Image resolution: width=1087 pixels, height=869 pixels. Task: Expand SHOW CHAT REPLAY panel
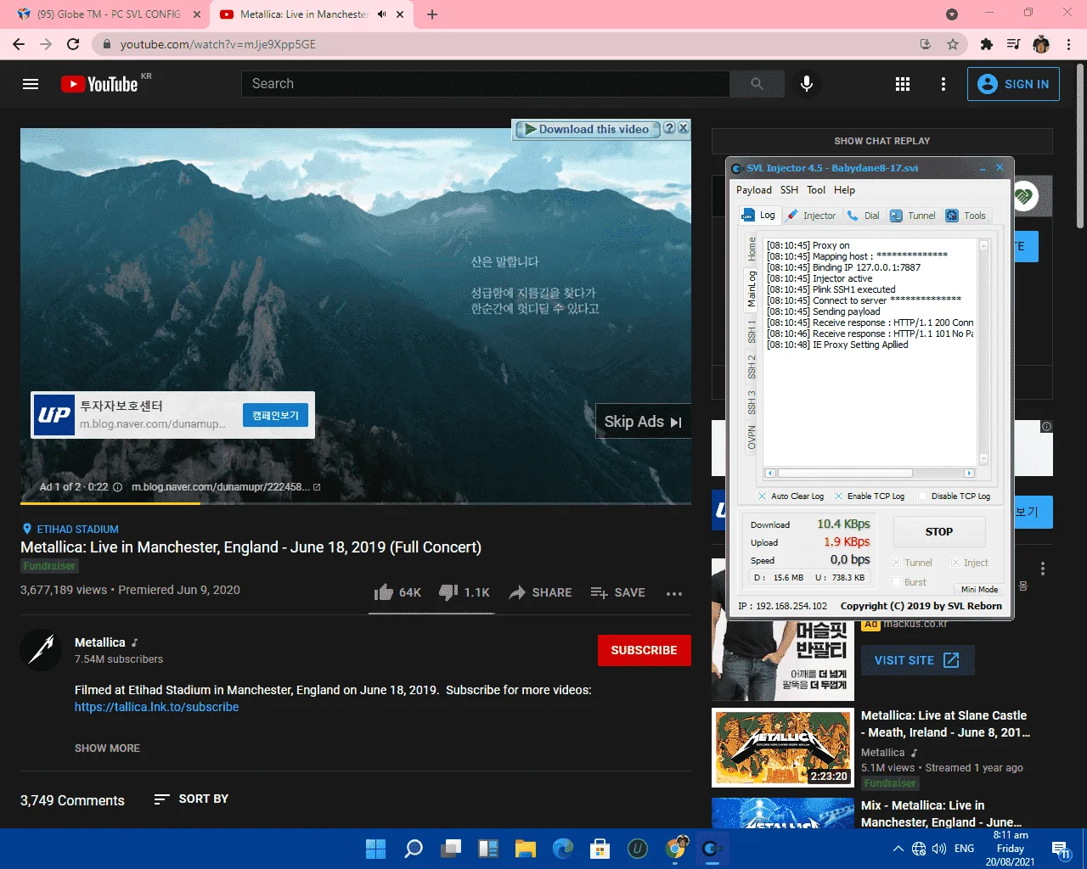click(881, 141)
